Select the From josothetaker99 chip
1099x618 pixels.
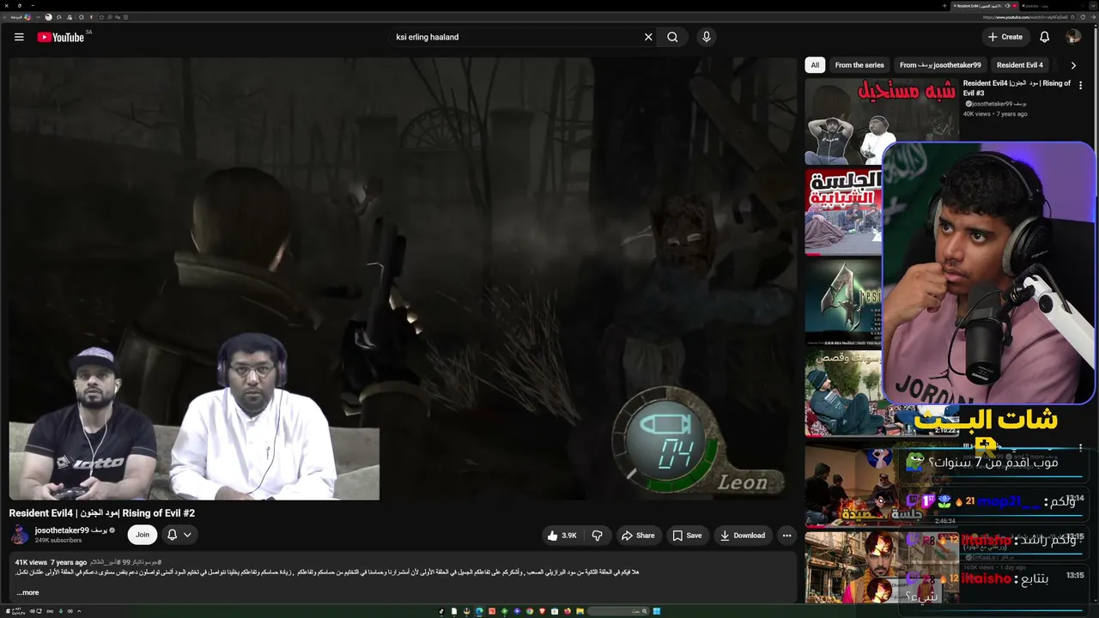tap(940, 65)
